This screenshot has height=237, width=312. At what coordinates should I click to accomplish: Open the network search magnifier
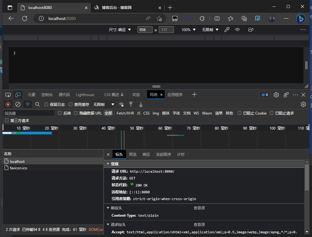[38, 104]
